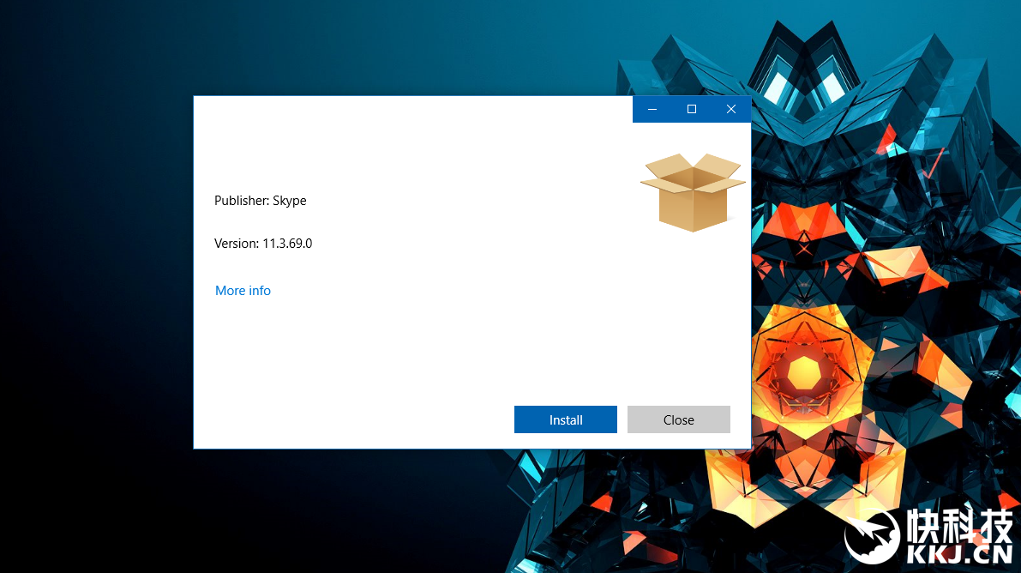This screenshot has width=1021, height=573.
Task: Maximize the installer window
Action: click(x=692, y=110)
